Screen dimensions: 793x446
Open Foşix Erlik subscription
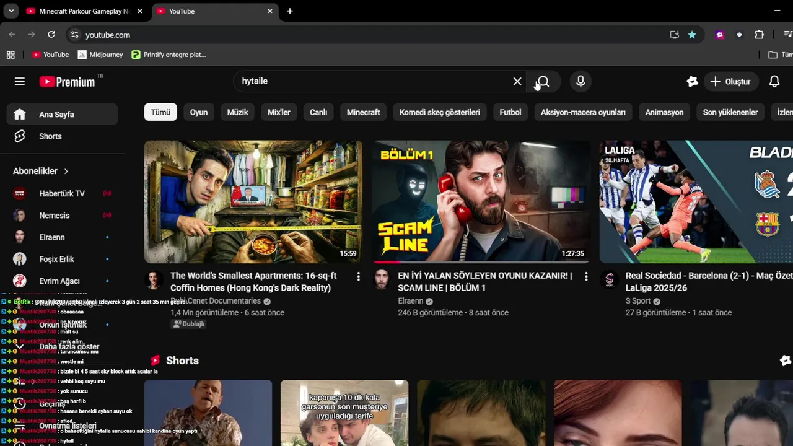click(62, 259)
